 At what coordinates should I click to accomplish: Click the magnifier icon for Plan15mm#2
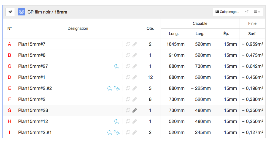(128, 99)
